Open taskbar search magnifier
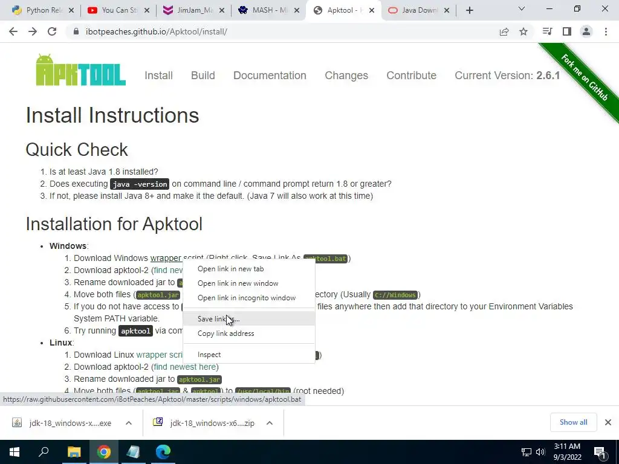The image size is (619, 464). pos(44,452)
